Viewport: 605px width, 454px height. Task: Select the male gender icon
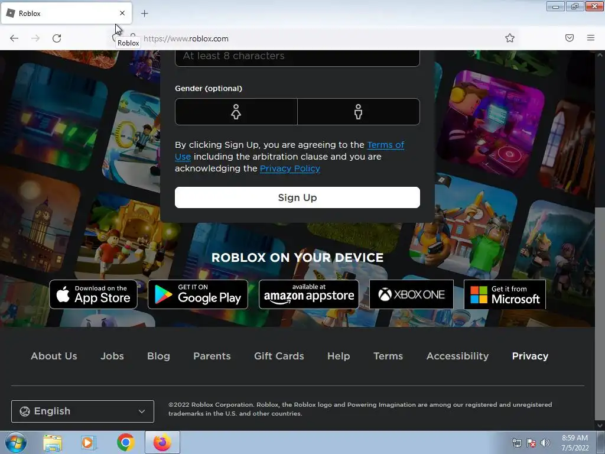coord(359,112)
